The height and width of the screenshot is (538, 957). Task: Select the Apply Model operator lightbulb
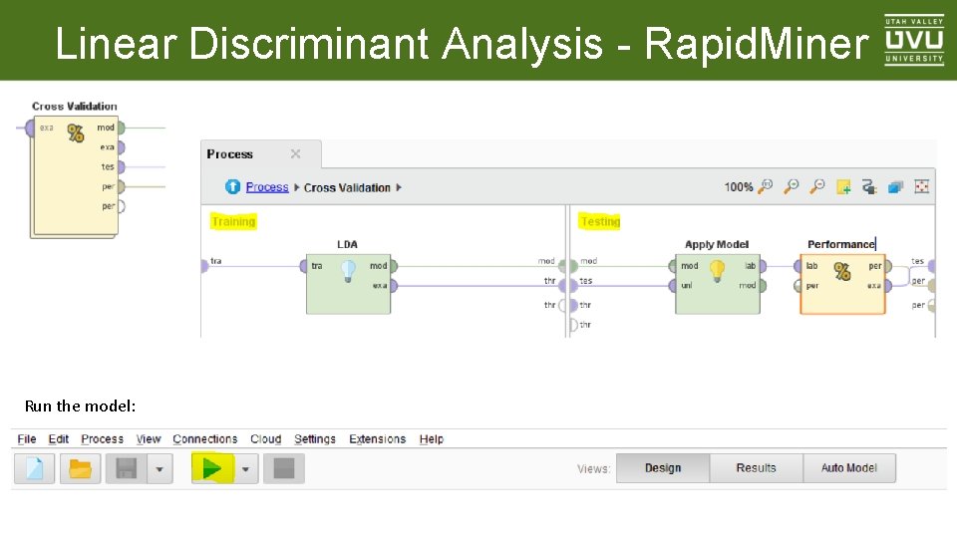coord(717,270)
